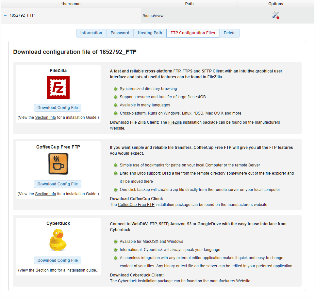Select the FTP Configuration Files tab
The width and height of the screenshot is (315, 298).
[193, 33]
